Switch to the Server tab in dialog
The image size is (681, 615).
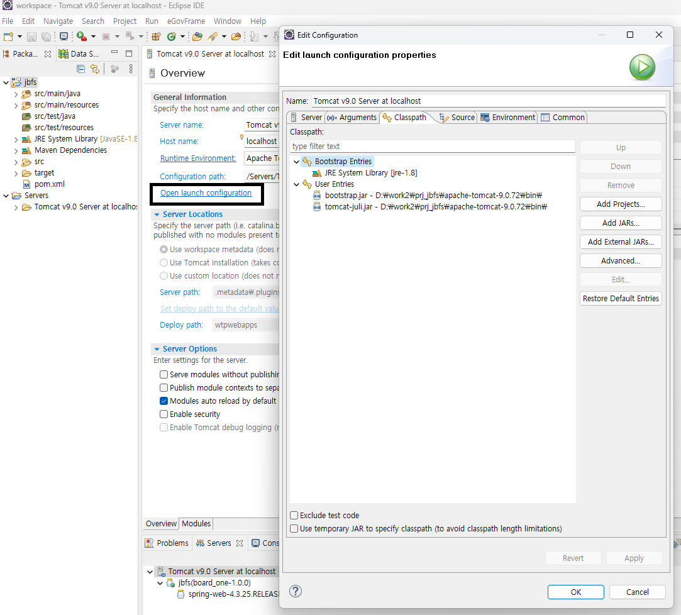tap(306, 118)
